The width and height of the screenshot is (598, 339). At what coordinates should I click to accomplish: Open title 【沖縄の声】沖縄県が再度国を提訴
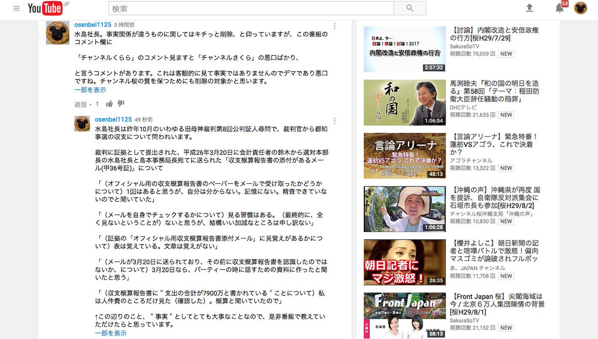click(x=494, y=198)
